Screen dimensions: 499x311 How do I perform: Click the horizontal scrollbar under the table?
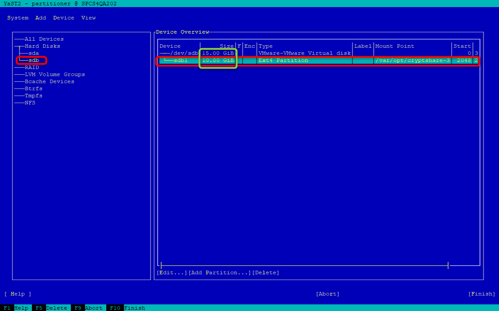(x=304, y=265)
